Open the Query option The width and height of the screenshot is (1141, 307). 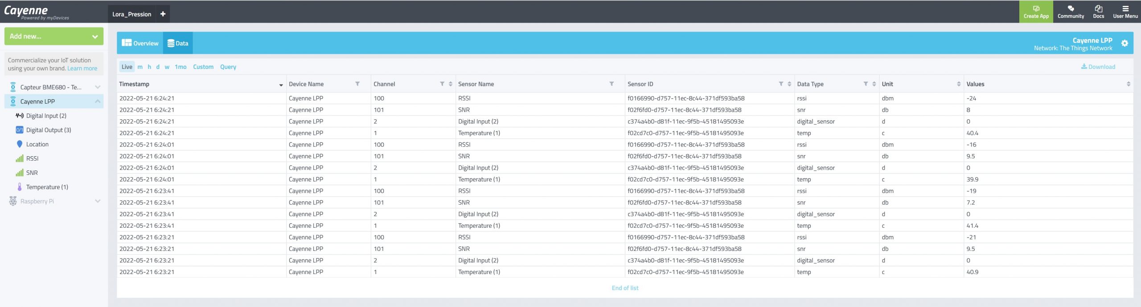click(x=228, y=67)
